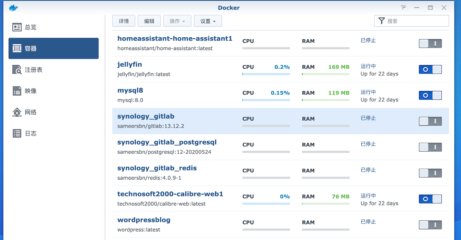Select the synology_gitlab_redis row name

(x=157, y=168)
